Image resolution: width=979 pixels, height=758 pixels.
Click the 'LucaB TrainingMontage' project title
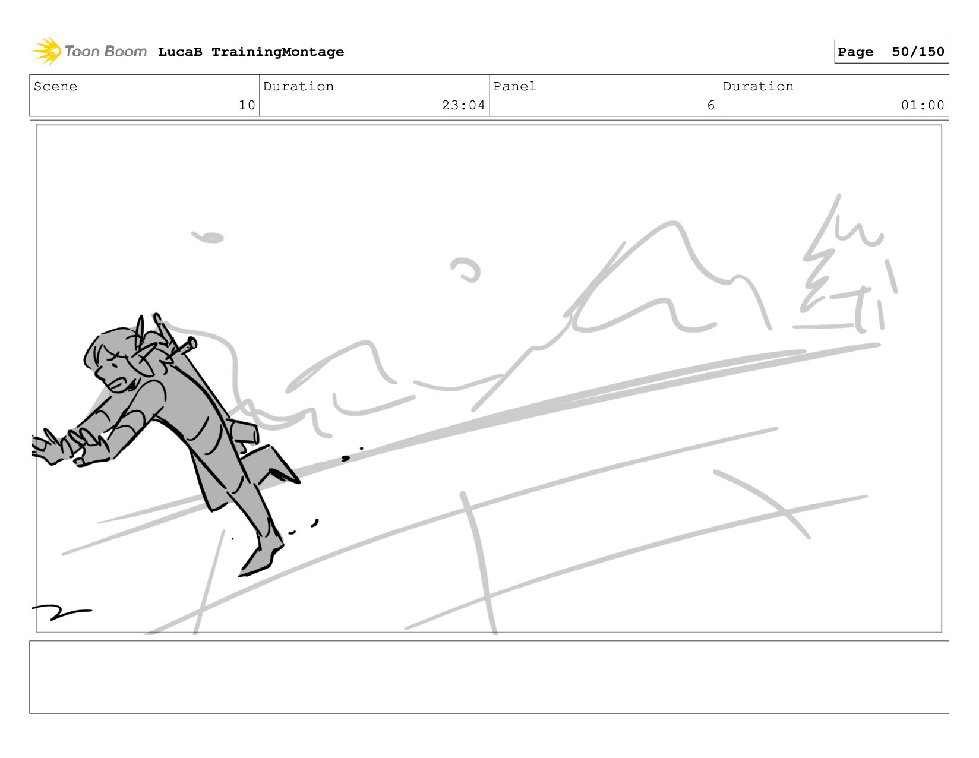click(251, 52)
